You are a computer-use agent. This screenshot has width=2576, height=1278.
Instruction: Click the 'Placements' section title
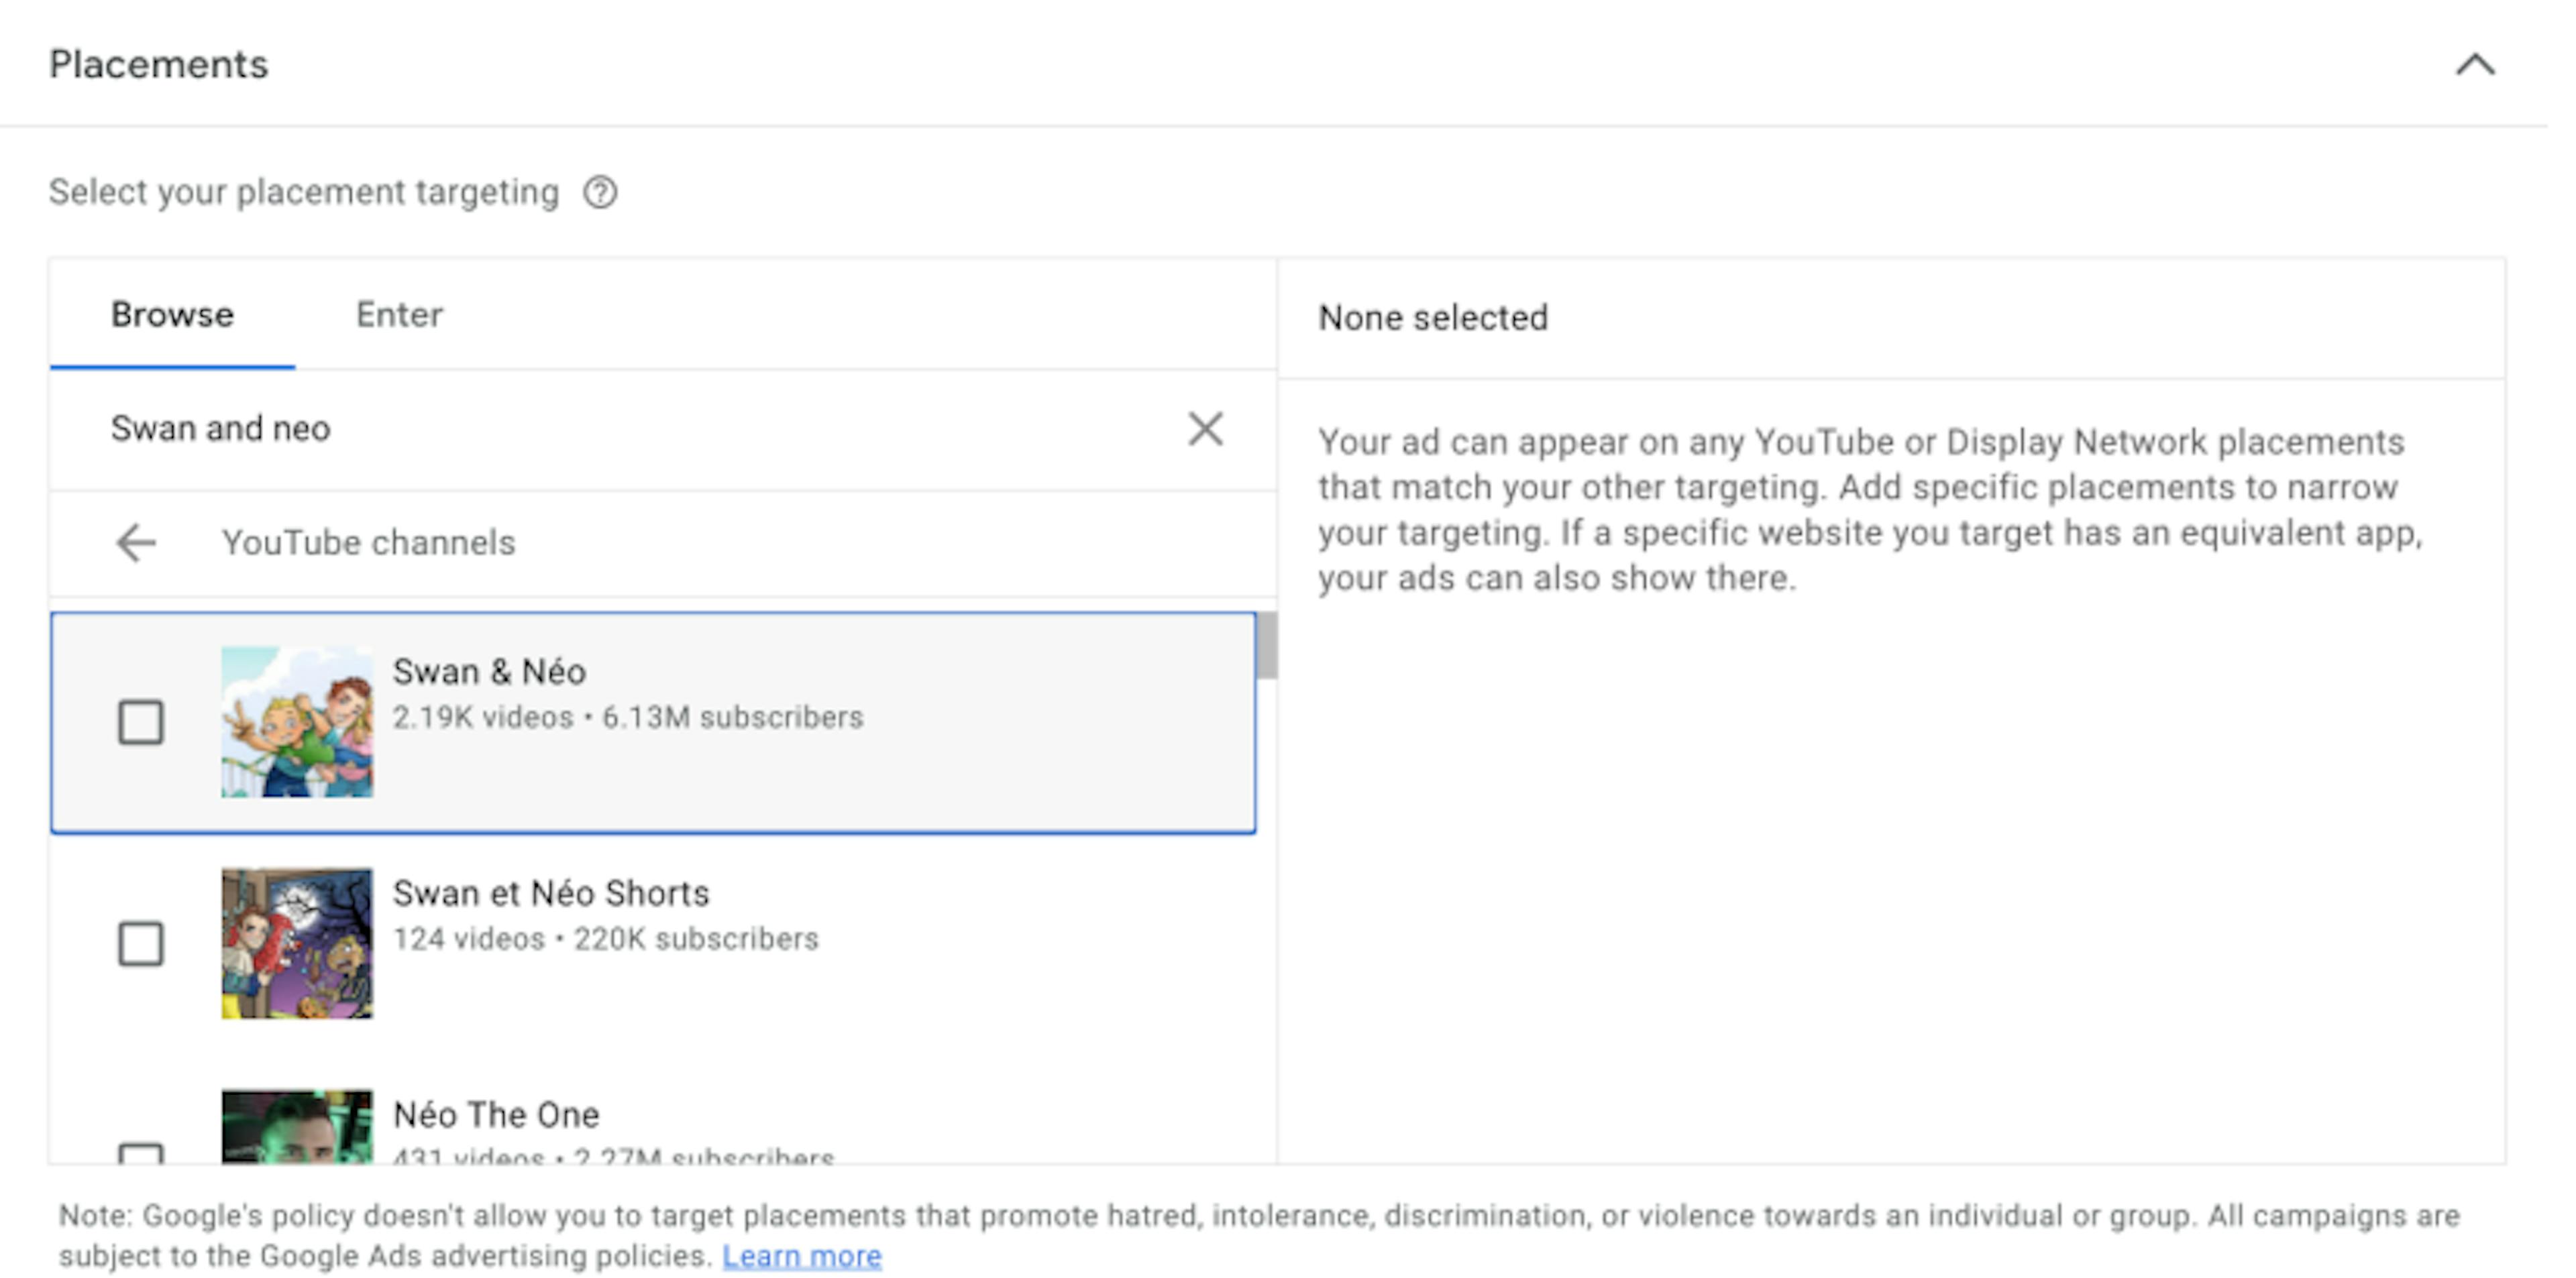coord(159,65)
